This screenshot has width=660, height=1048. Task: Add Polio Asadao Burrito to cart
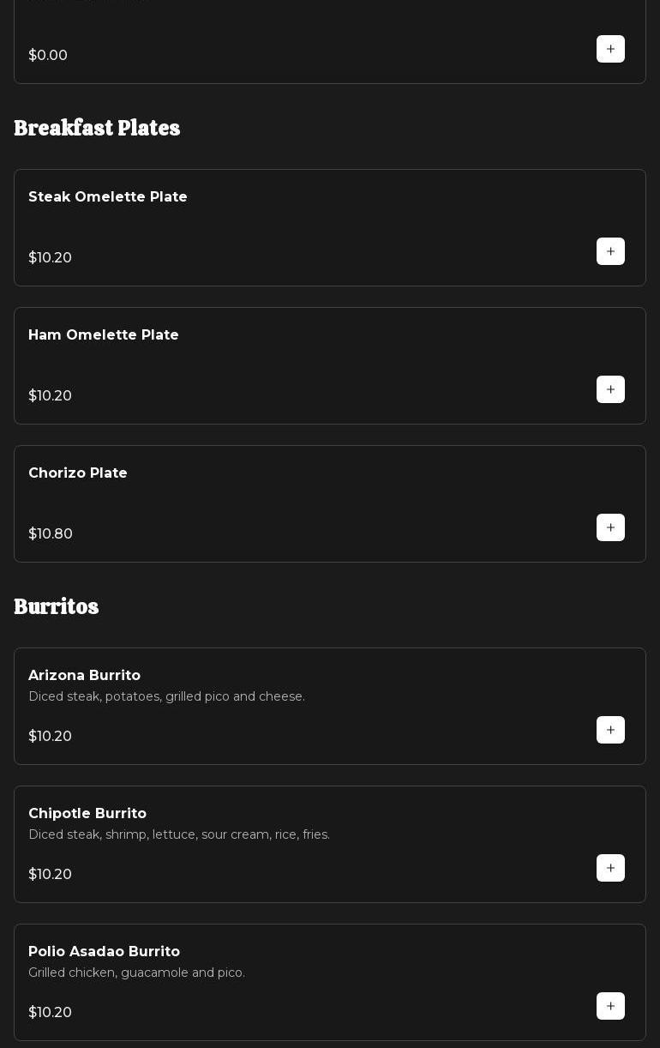pos(610,1006)
